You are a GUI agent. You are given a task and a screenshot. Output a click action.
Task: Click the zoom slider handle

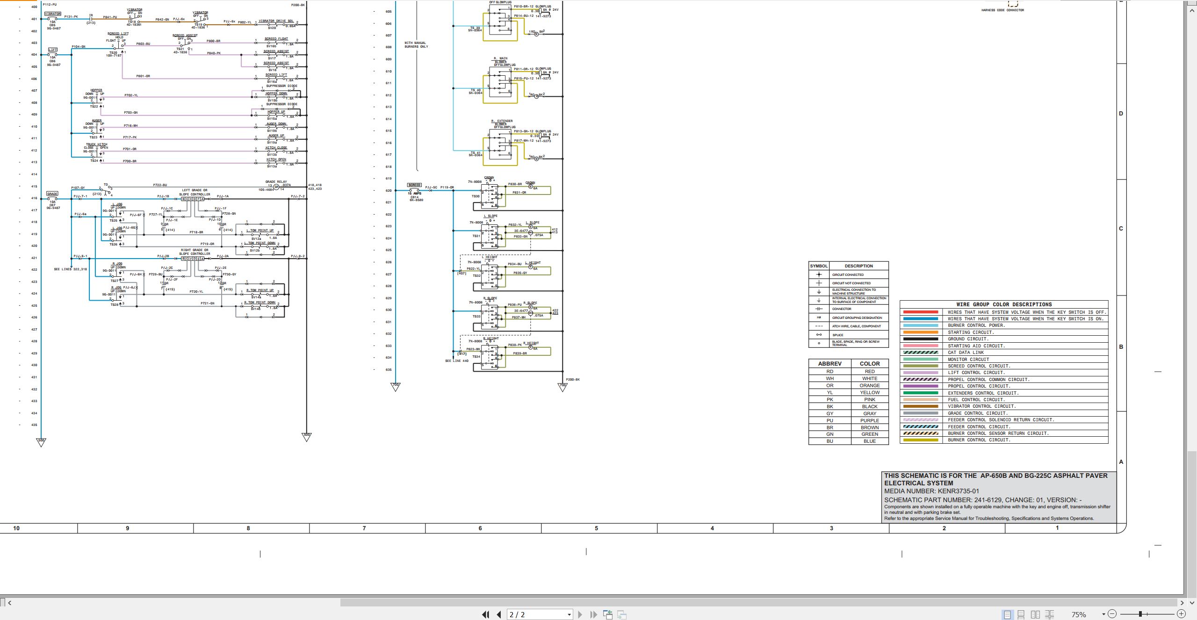(x=1140, y=614)
